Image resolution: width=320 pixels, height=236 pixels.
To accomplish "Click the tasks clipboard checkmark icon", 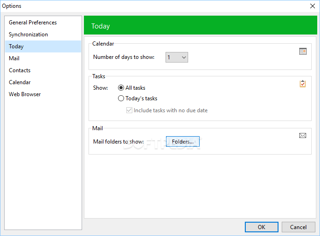I will tap(302, 84).
